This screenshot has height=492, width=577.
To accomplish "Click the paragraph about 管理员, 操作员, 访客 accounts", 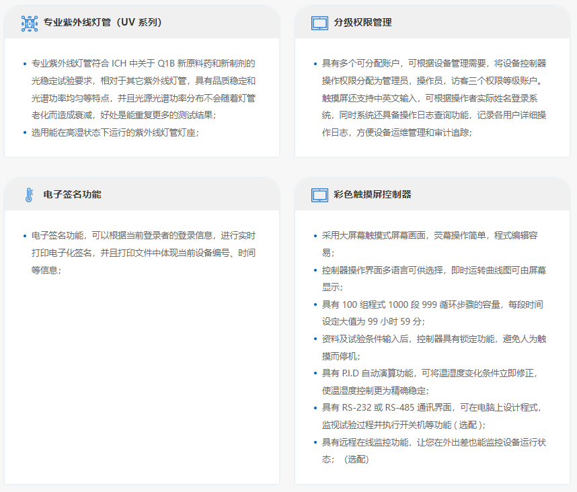I will pyautogui.click(x=434, y=98).
